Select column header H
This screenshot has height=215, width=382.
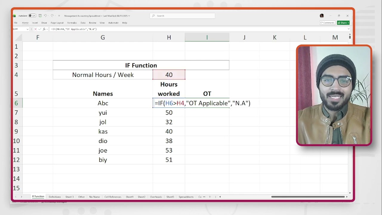point(169,37)
